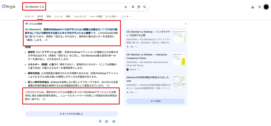Click the AI による概要 sparkle icon
Screen dimensions: 271x126
[27, 24]
